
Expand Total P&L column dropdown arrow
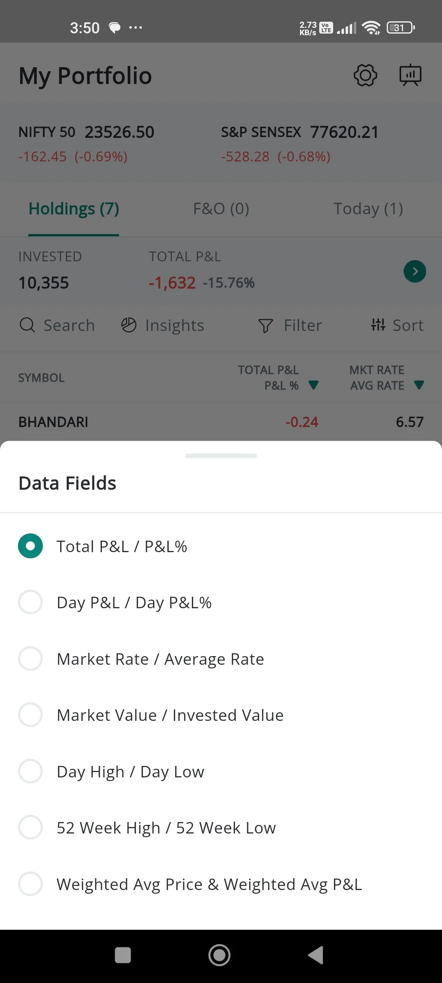tap(313, 385)
